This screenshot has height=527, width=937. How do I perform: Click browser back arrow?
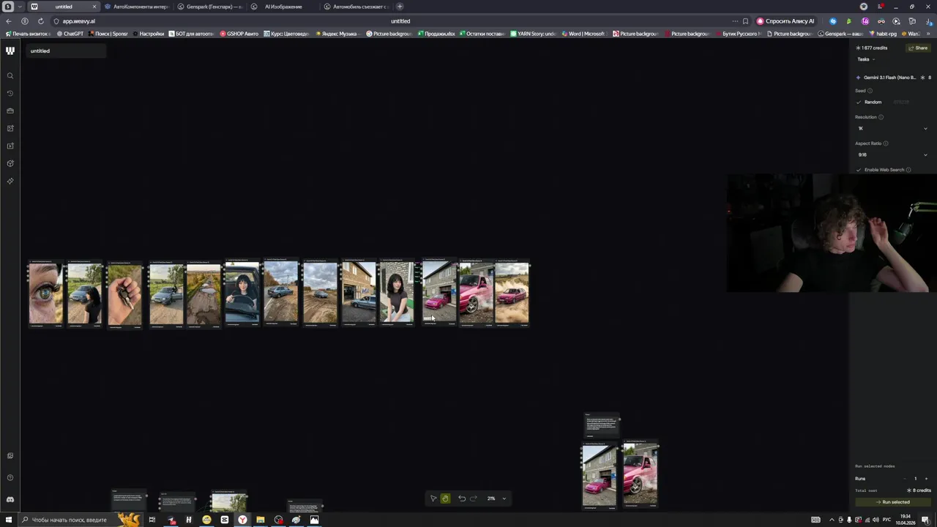coord(9,21)
